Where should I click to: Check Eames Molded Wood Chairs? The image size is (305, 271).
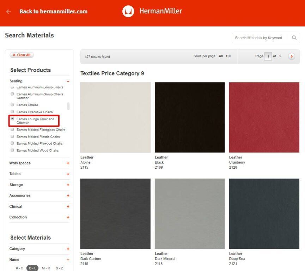[x=12, y=150]
